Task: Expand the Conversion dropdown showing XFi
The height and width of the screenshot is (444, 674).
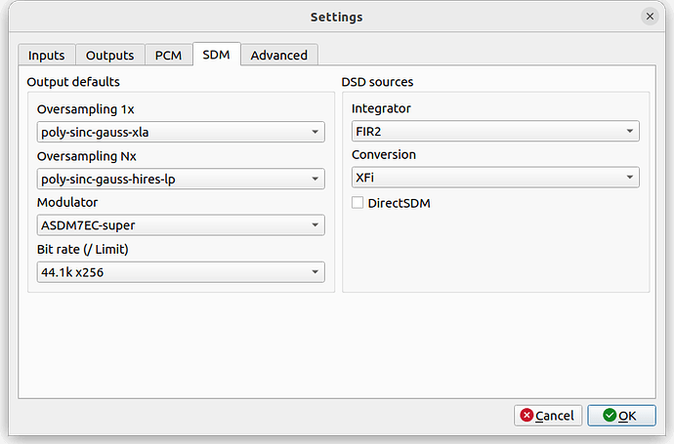Action: (x=495, y=178)
